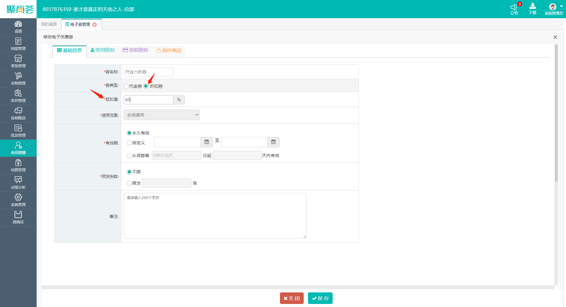Click the green 保存 button
The width and height of the screenshot is (566, 307).
(x=320, y=298)
